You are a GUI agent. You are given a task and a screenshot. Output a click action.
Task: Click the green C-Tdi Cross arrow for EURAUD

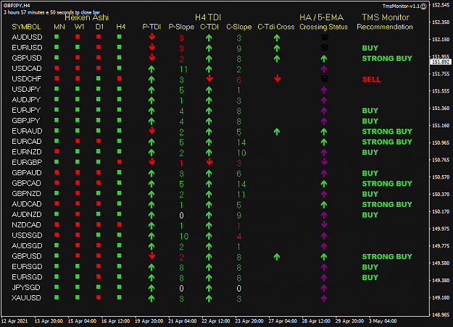(x=277, y=132)
